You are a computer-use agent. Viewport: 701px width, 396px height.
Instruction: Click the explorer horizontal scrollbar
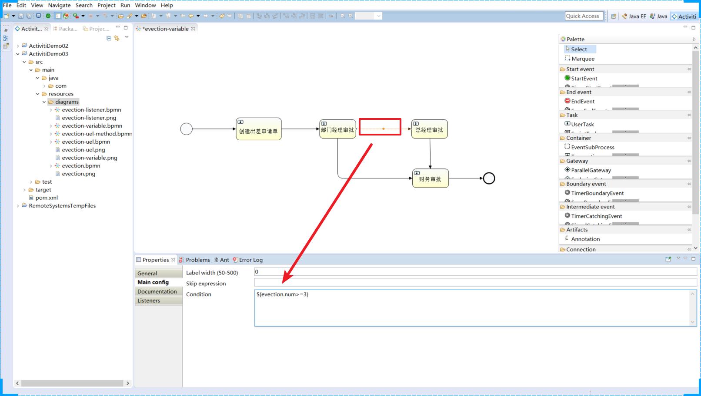coord(73,383)
